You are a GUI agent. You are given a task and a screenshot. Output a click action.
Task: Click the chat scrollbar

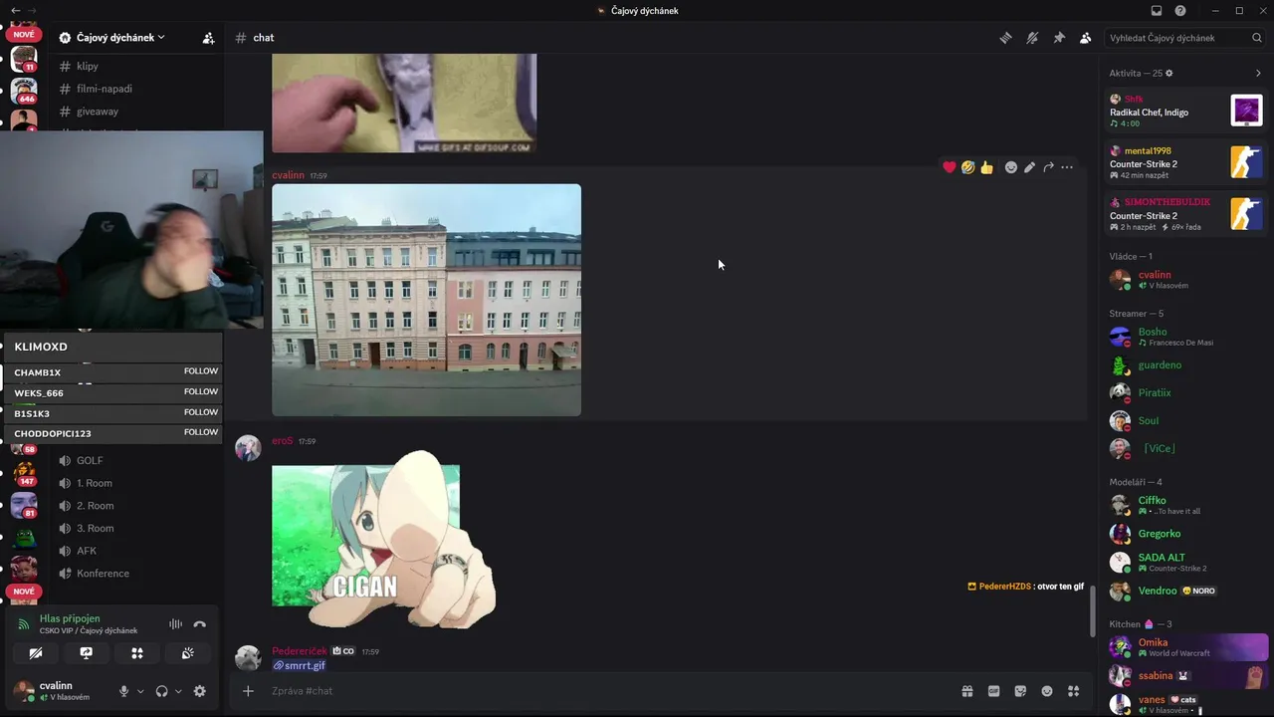[x=1092, y=611]
